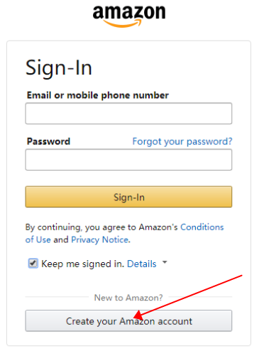Click the large Sign-In heading
This screenshot has width=264, height=351.
point(59,68)
